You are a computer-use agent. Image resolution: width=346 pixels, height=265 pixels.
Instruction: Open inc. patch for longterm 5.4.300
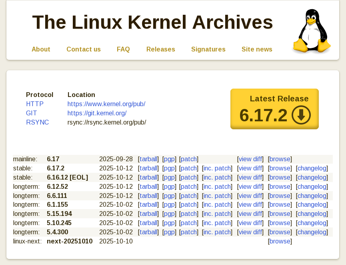click(217, 232)
